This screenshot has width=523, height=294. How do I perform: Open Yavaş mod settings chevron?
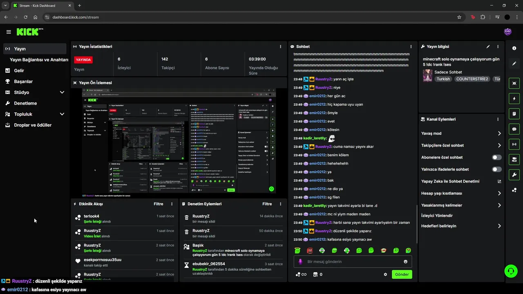(x=499, y=134)
